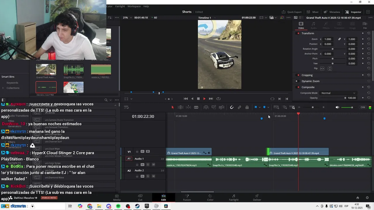The image size is (374, 210).
Task: Collapse the Transform section header
Action: tap(308, 33)
